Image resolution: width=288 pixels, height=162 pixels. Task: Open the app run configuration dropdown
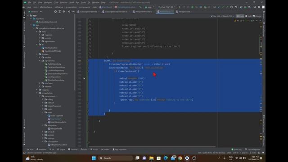tap(149, 7)
